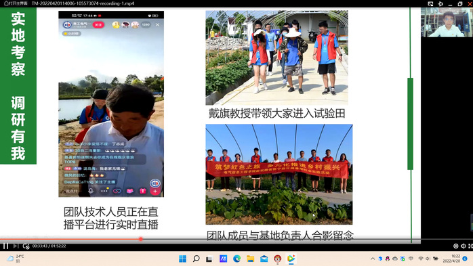Skip to the next video
This screenshot has width=473, height=266.
pos(16,246)
